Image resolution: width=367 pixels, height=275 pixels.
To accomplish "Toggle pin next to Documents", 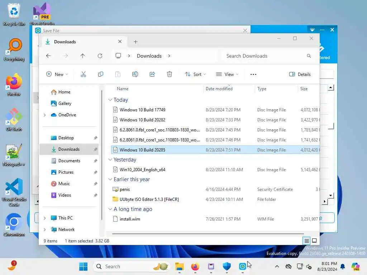I will coord(95,161).
